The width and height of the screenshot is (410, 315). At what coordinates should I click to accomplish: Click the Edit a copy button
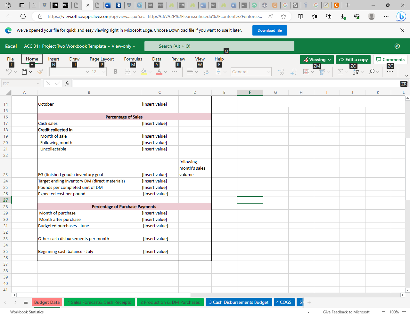(353, 60)
